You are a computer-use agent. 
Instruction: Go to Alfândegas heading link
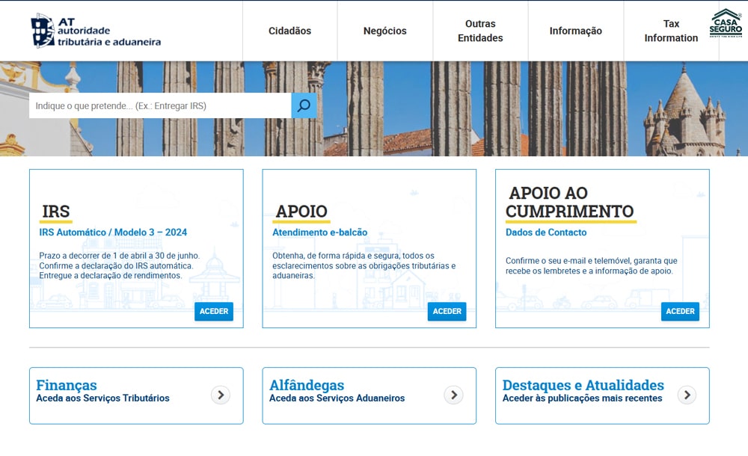click(x=307, y=385)
